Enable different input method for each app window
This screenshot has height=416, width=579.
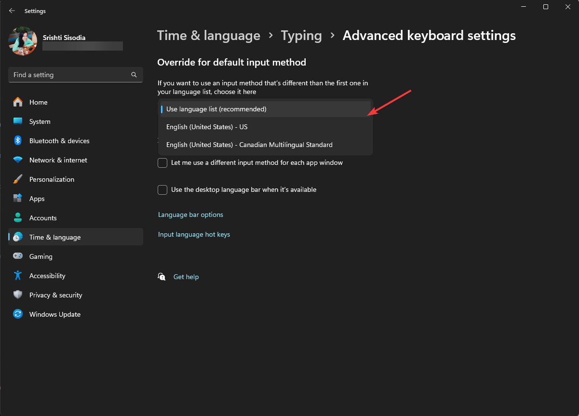coord(162,163)
